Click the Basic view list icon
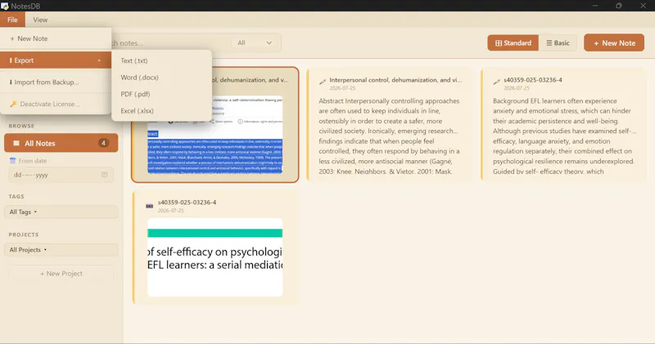Viewport: 655px width, 344px height. pos(549,43)
